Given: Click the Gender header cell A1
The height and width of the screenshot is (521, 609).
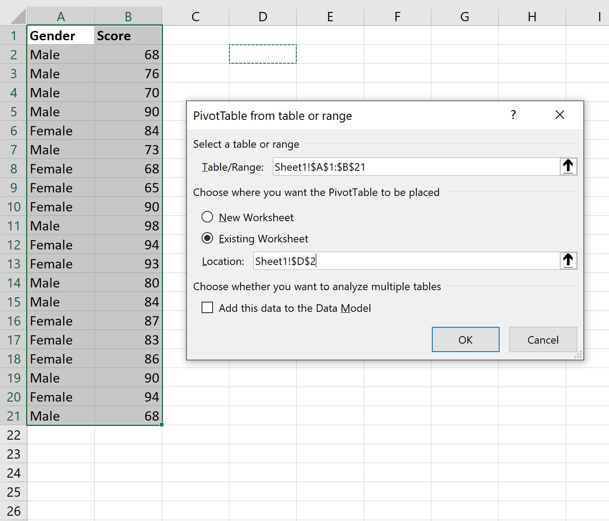Looking at the screenshot, I should pyautogui.click(x=60, y=35).
